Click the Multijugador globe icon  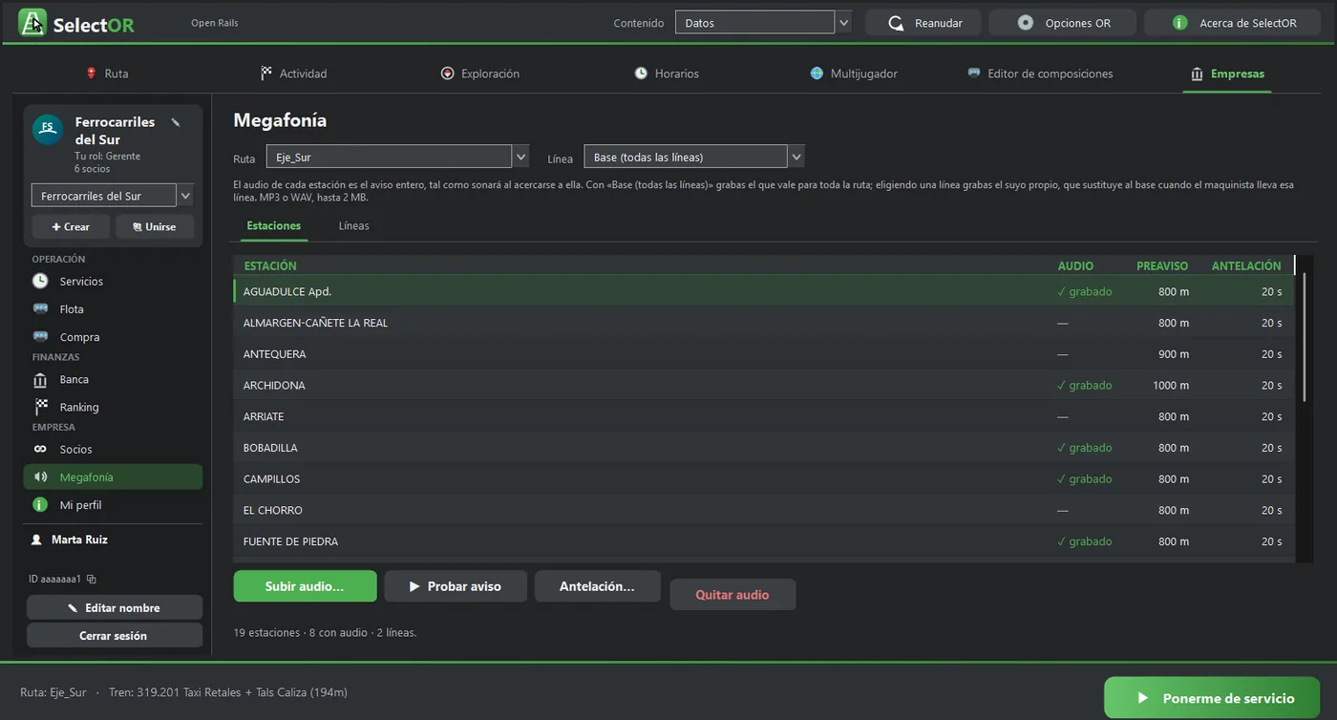point(817,74)
